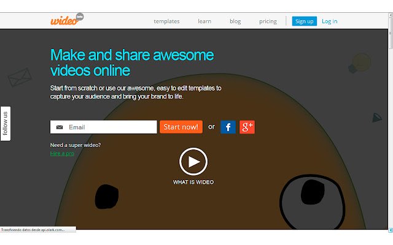393x245 pixels.
Task: Click the scrollbar down arrow
Action: [x=391, y=230]
